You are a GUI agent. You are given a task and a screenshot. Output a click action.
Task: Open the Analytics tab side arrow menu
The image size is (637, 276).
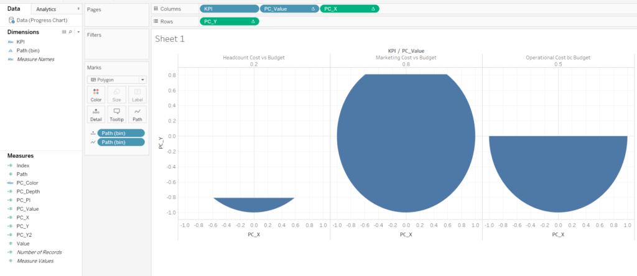coord(78,9)
